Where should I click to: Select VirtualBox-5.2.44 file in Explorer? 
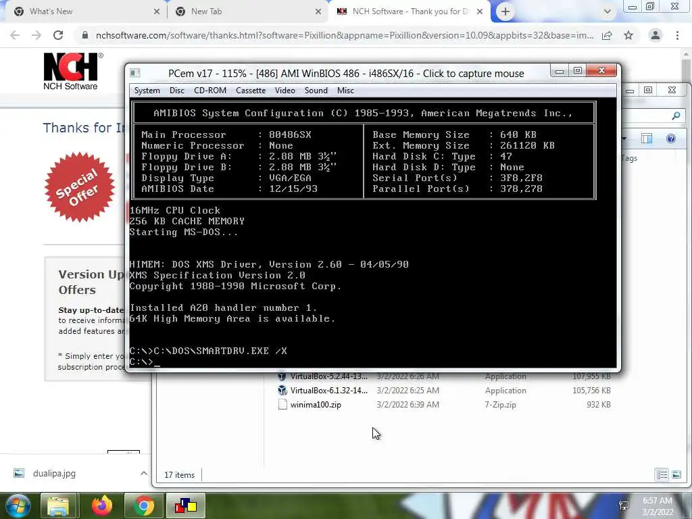click(329, 376)
